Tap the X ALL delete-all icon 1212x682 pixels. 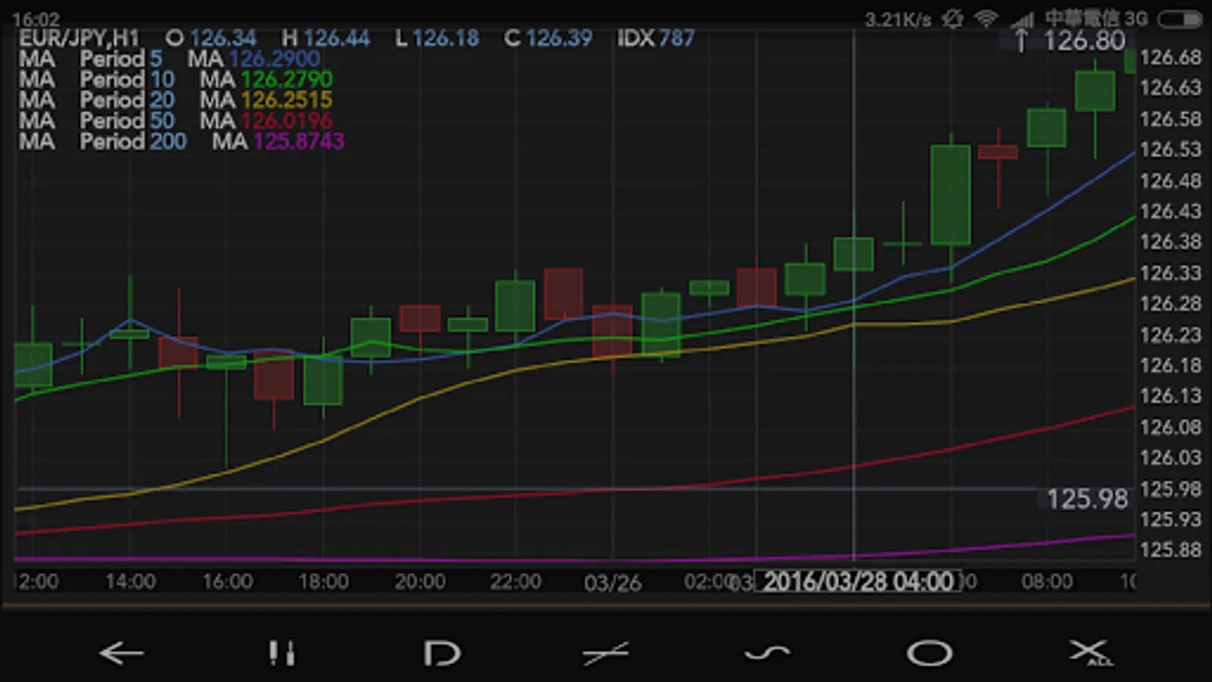click(x=1090, y=652)
